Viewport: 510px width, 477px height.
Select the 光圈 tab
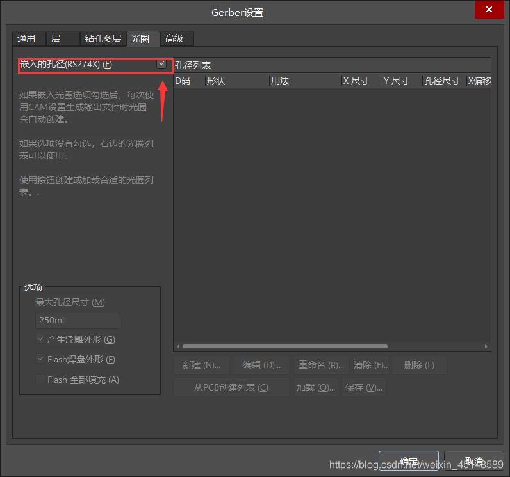tap(143, 38)
